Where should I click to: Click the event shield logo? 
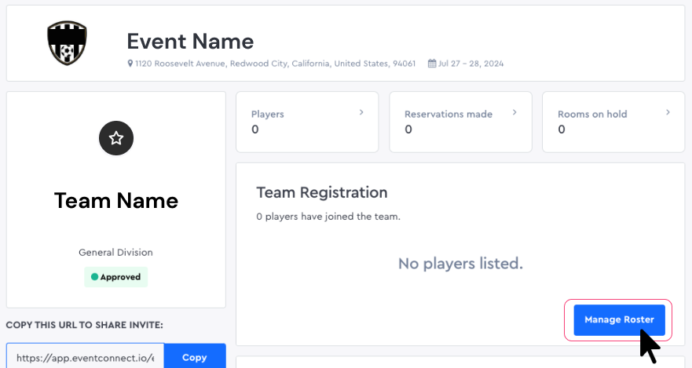67,42
